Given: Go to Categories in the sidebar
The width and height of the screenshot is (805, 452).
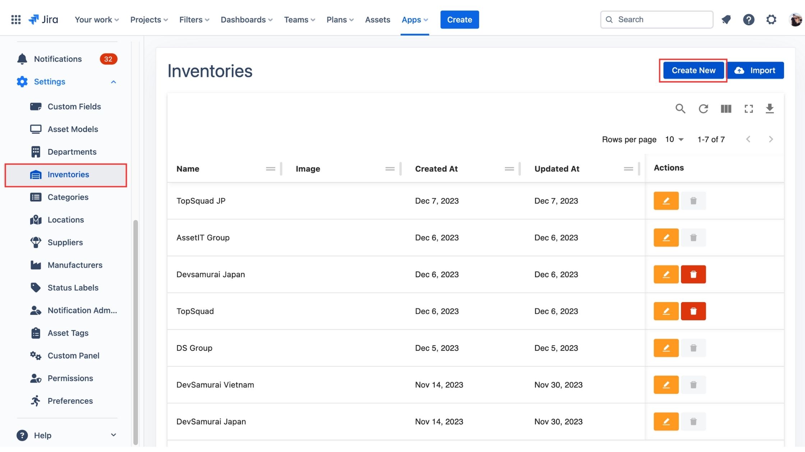Looking at the screenshot, I should [x=68, y=197].
